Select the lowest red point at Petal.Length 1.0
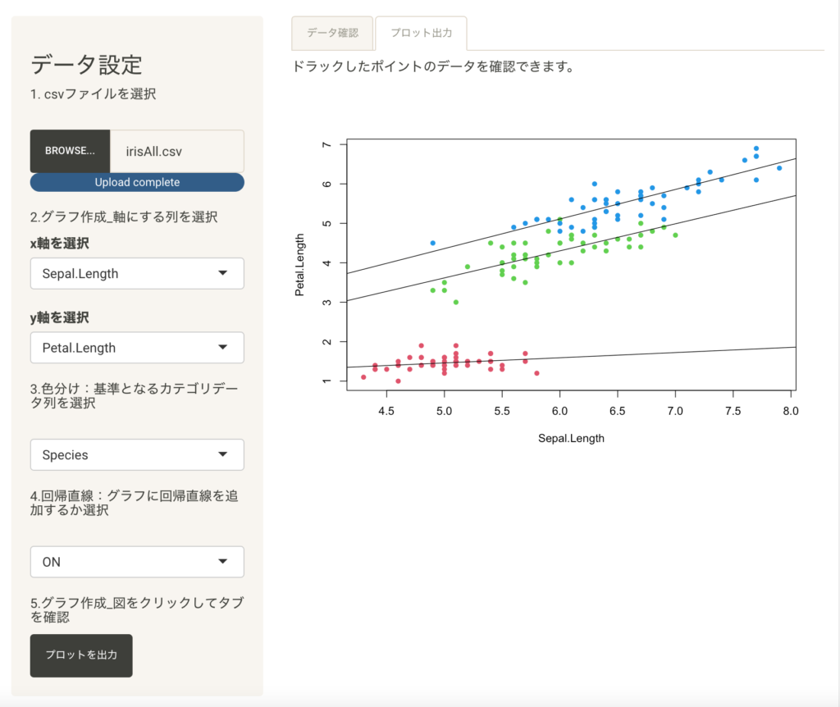This screenshot has width=840, height=707. coord(399,381)
